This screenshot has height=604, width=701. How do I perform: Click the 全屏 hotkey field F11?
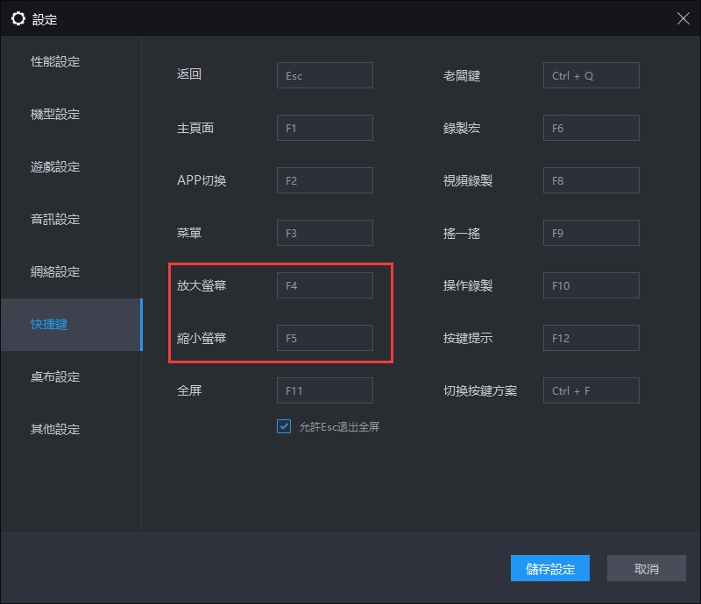pos(324,390)
